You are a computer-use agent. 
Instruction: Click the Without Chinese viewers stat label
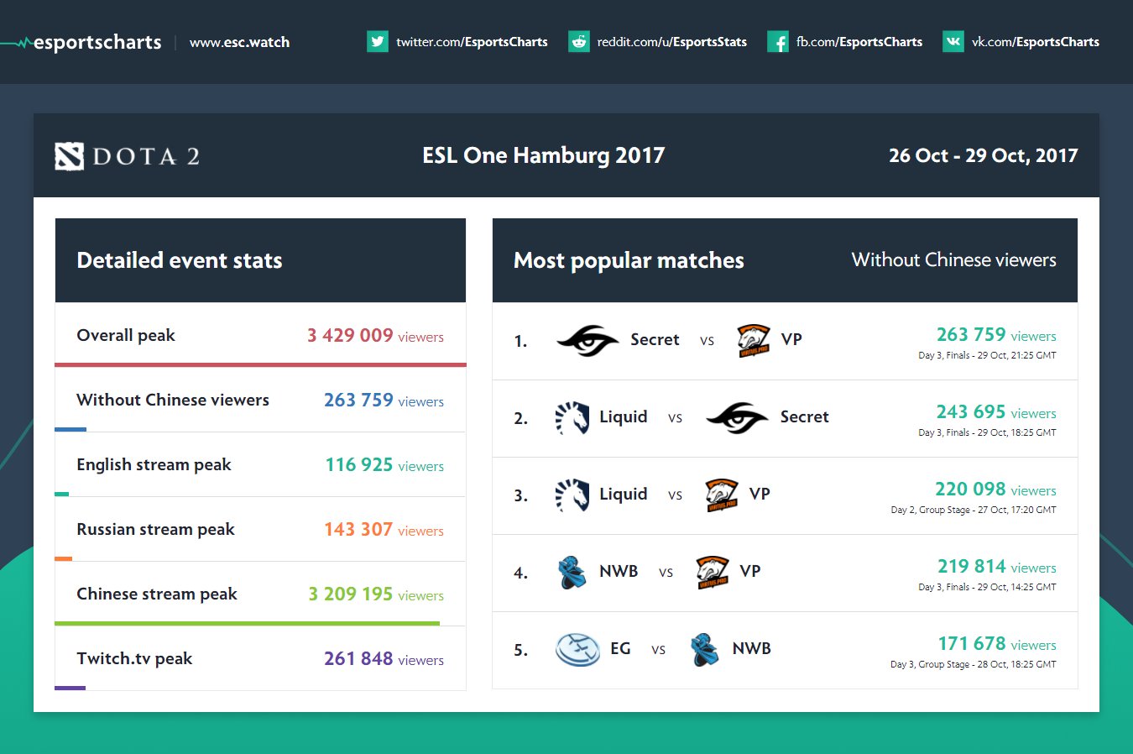point(173,400)
